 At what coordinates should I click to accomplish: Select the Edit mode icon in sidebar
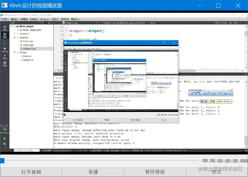tap(5, 35)
